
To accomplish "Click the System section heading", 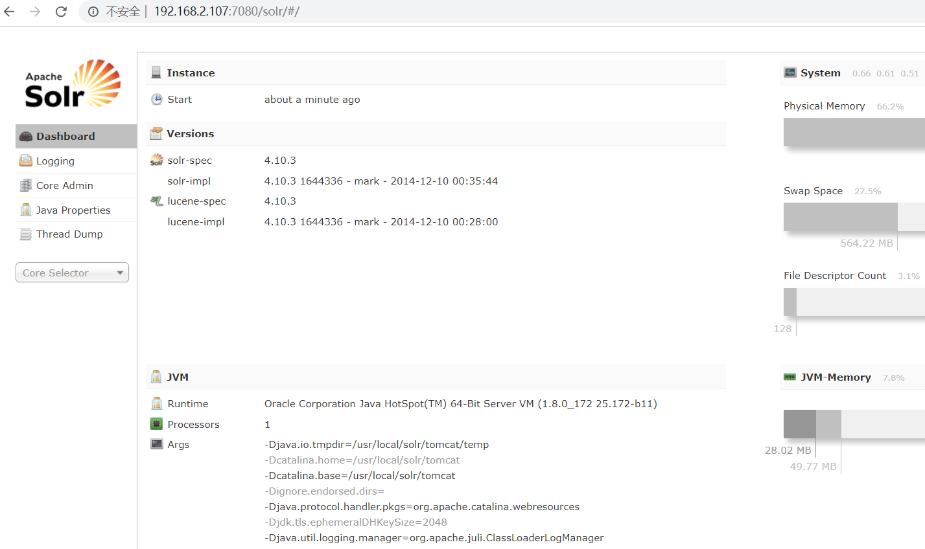I will tap(821, 73).
